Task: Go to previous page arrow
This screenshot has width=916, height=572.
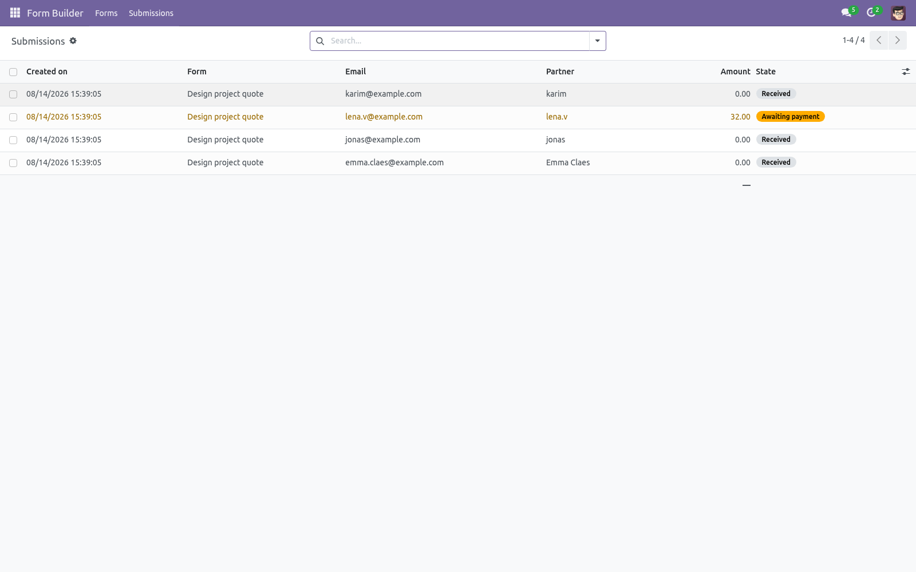Action: pos(879,41)
